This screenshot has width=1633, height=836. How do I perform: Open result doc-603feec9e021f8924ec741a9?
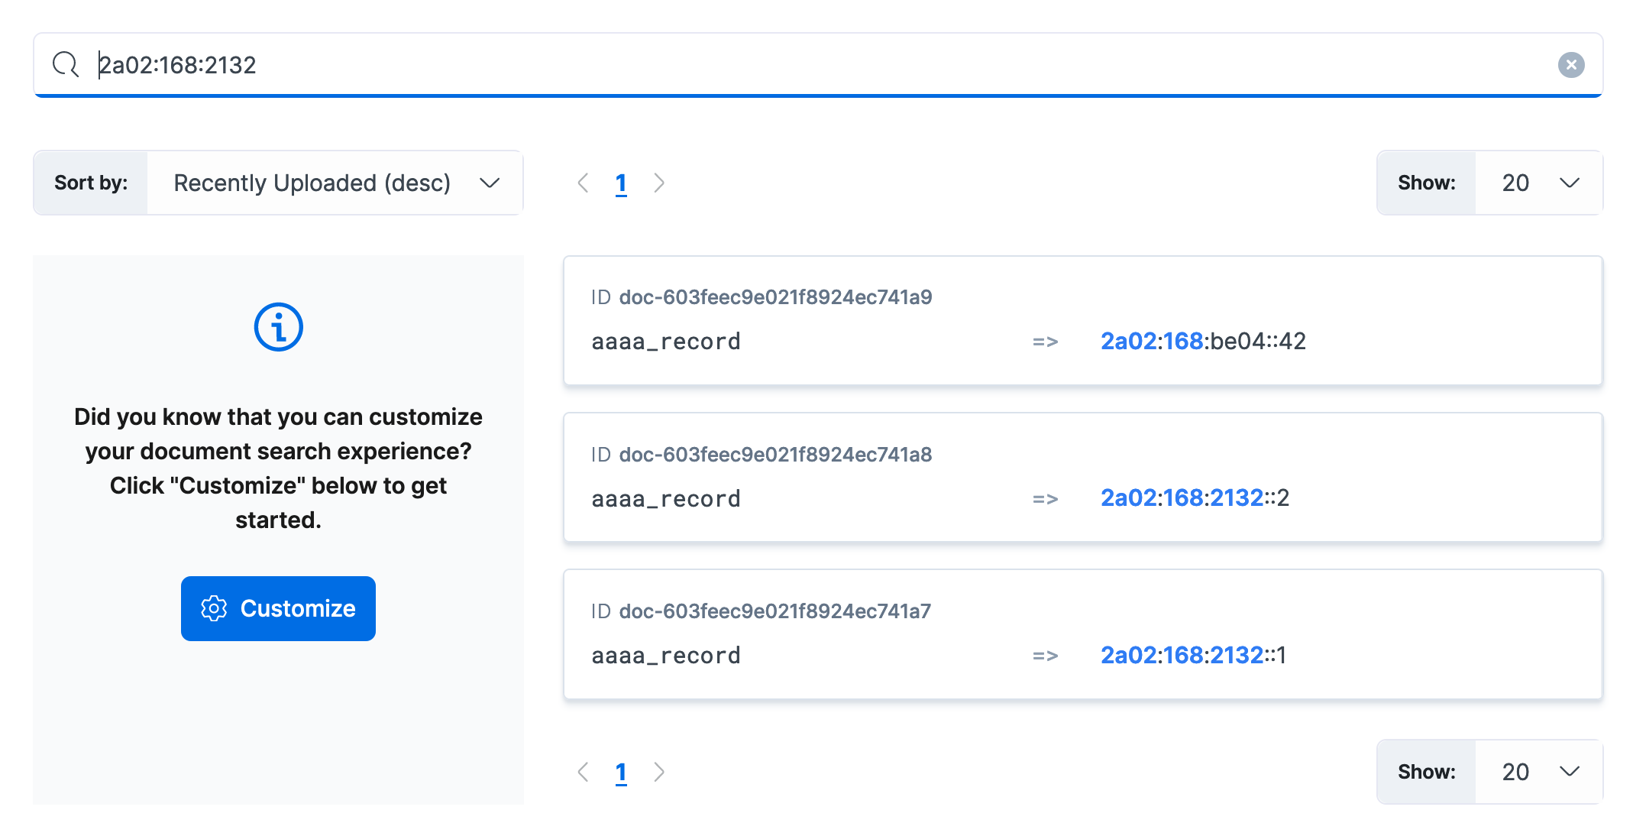click(774, 297)
